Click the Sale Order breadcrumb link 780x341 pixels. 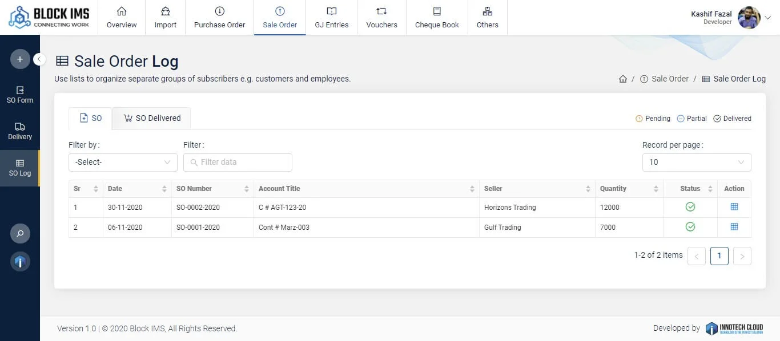669,79
